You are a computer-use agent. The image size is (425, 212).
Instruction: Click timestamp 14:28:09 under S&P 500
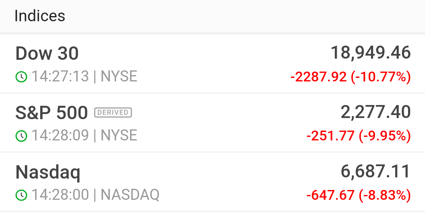tap(60, 135)
